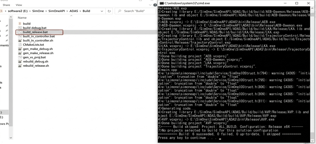Go to the SimOneAPI breadcrumb folder
This screenshot has height=144, width=316.
pos(57,11)
